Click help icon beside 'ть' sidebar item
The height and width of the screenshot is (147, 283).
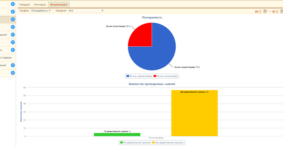point(13,50)
